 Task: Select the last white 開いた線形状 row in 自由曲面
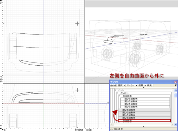[x=145, y=107]
